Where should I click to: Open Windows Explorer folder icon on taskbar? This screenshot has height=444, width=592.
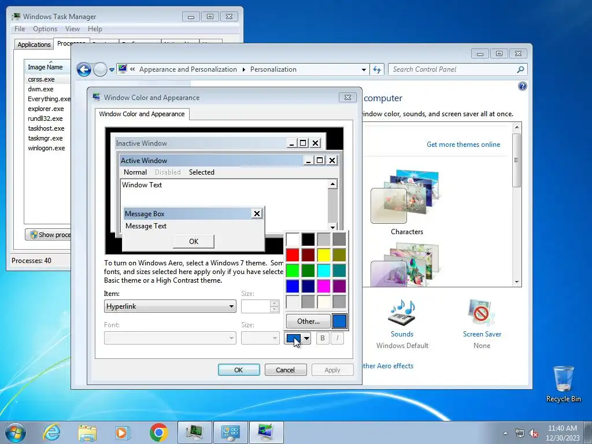pos(87,432)
